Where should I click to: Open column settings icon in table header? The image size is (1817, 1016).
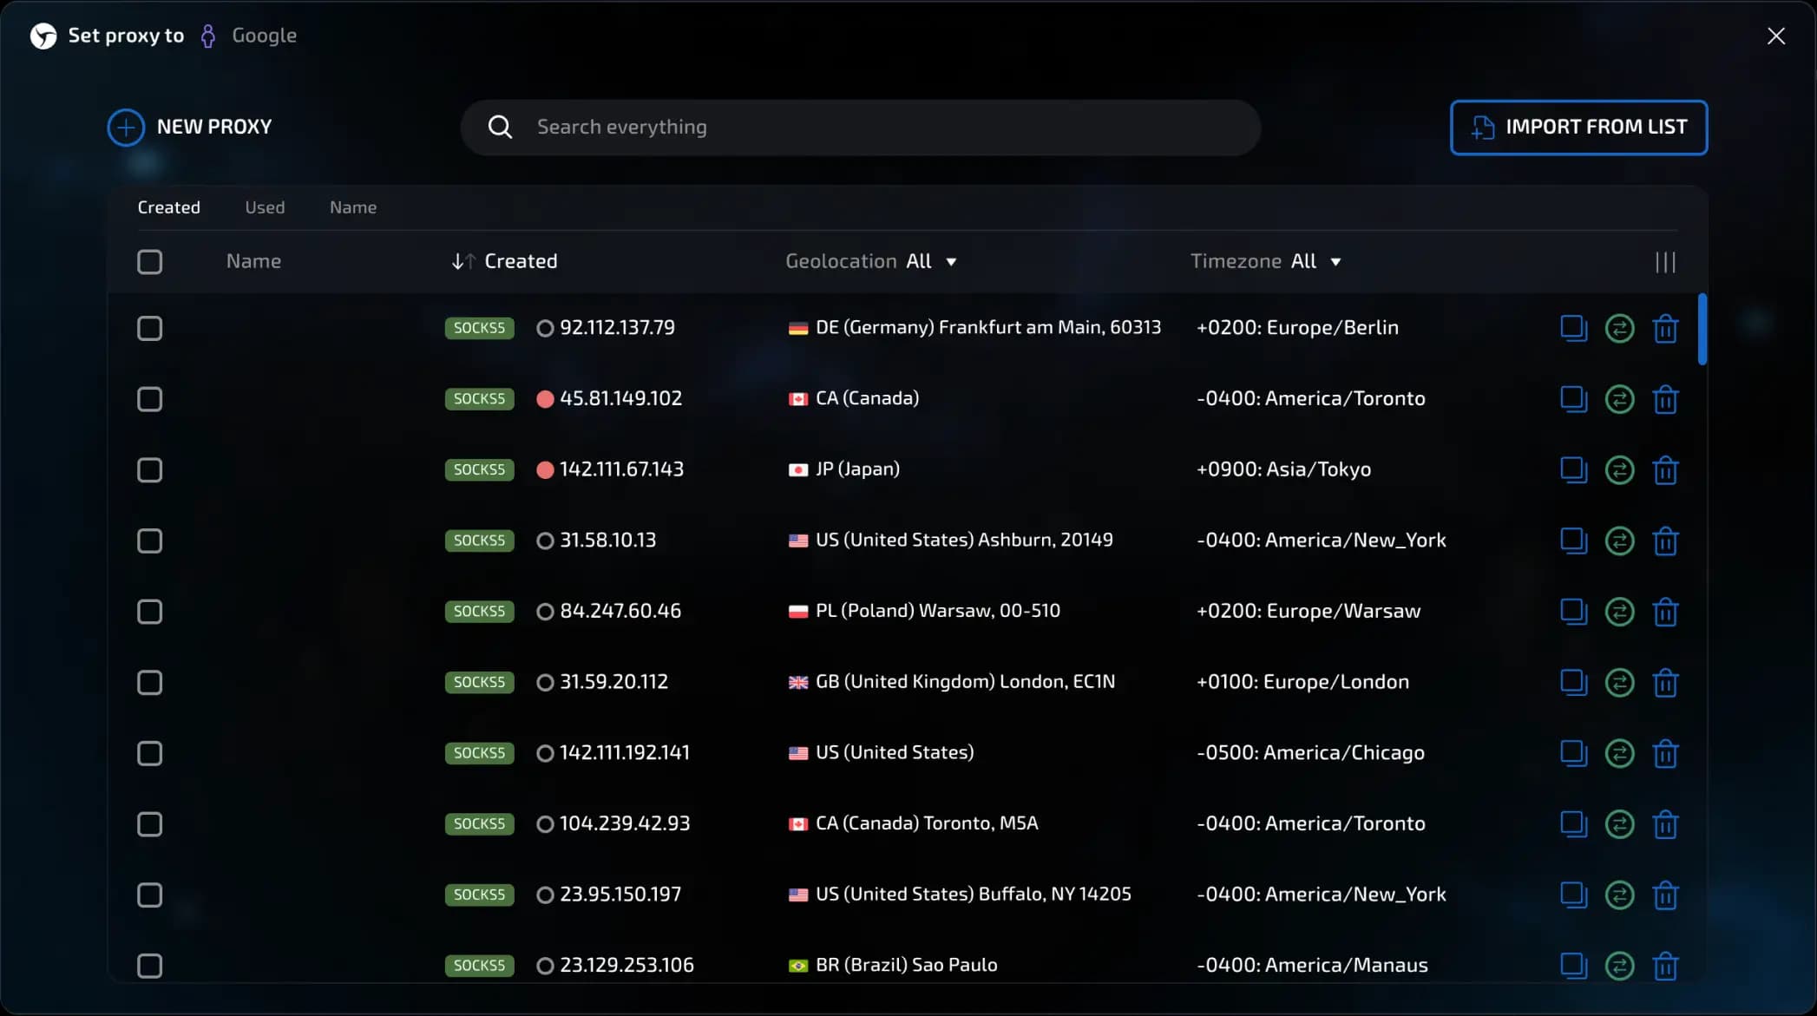[1664, 262]
